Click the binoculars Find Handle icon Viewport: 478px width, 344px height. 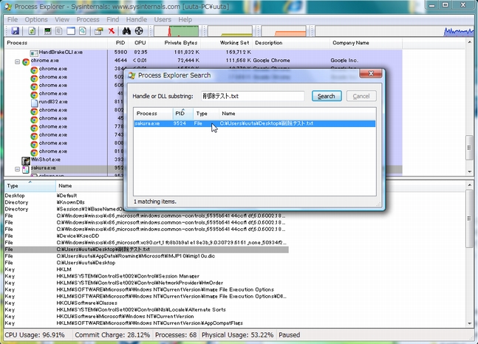[126, 31]
